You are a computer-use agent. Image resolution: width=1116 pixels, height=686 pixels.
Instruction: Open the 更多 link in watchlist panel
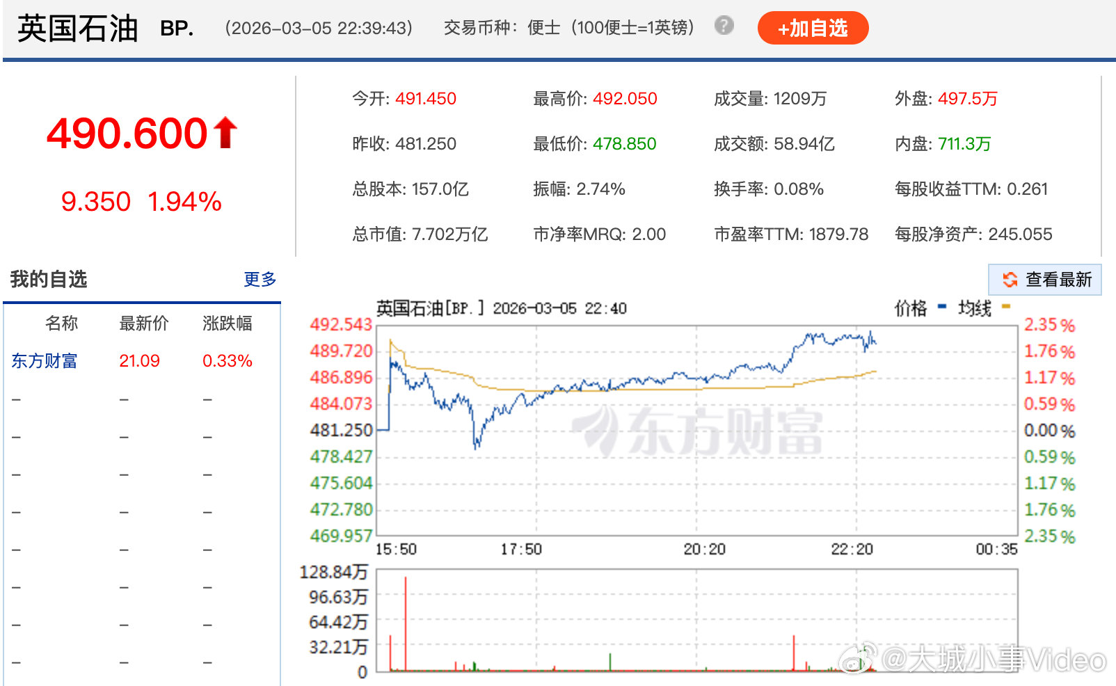point(259,279)
